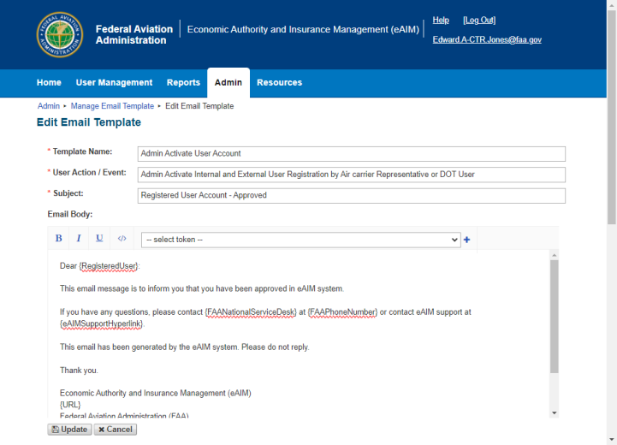Click the page scrollbar down arrow
The width and height of the screenshot is (617, 445).
(612, 440)
